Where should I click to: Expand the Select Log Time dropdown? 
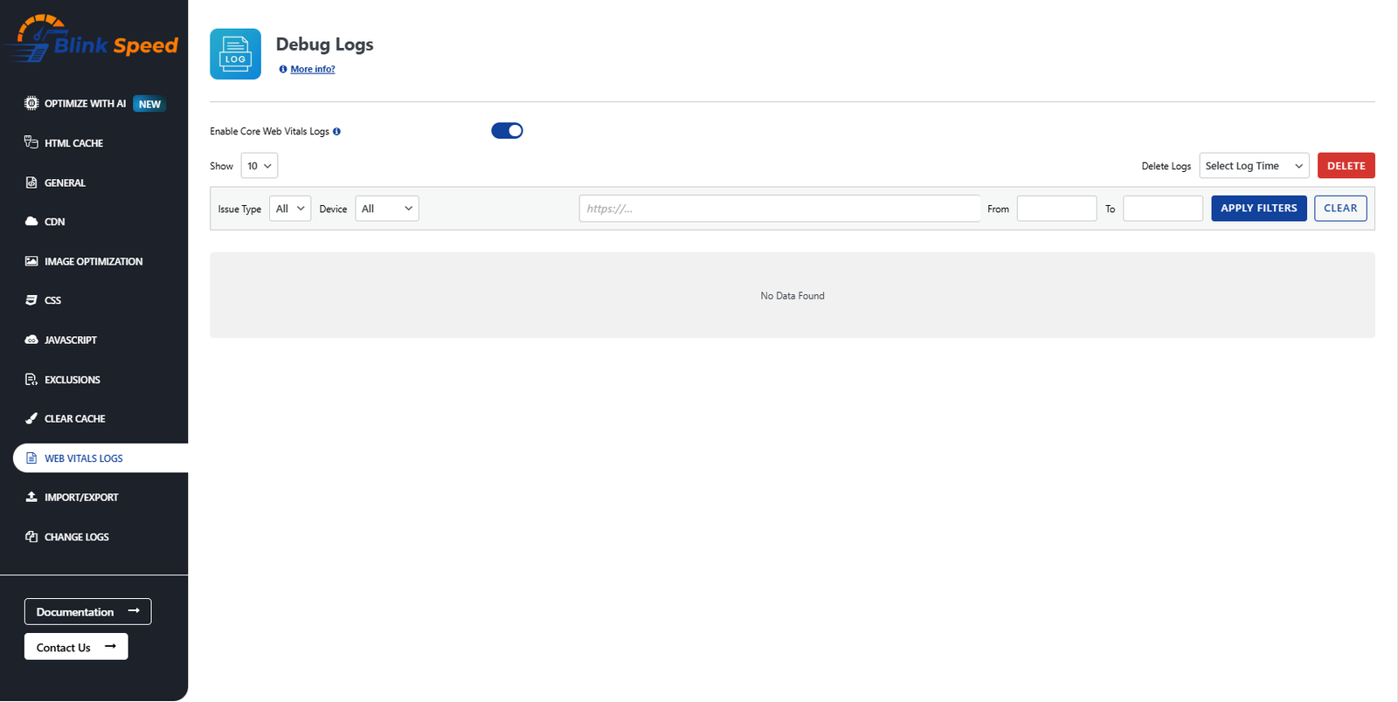coord(1253,166)
